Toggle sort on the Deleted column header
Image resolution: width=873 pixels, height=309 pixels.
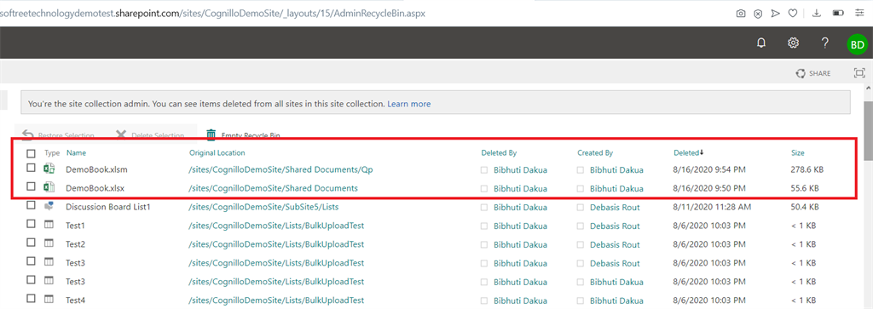click(x=688, y=153)
